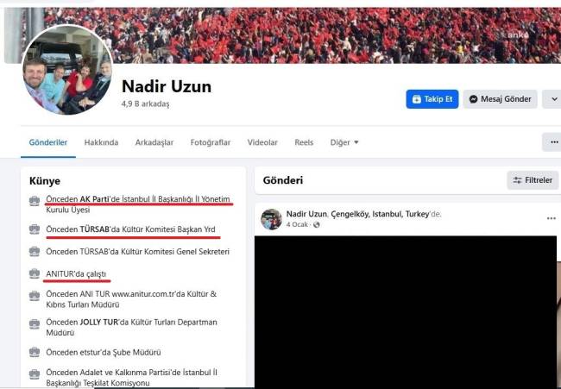
Task: Click briefcase icon next to ANITUR'da çalıştı
Action: (x=35, y=273)
